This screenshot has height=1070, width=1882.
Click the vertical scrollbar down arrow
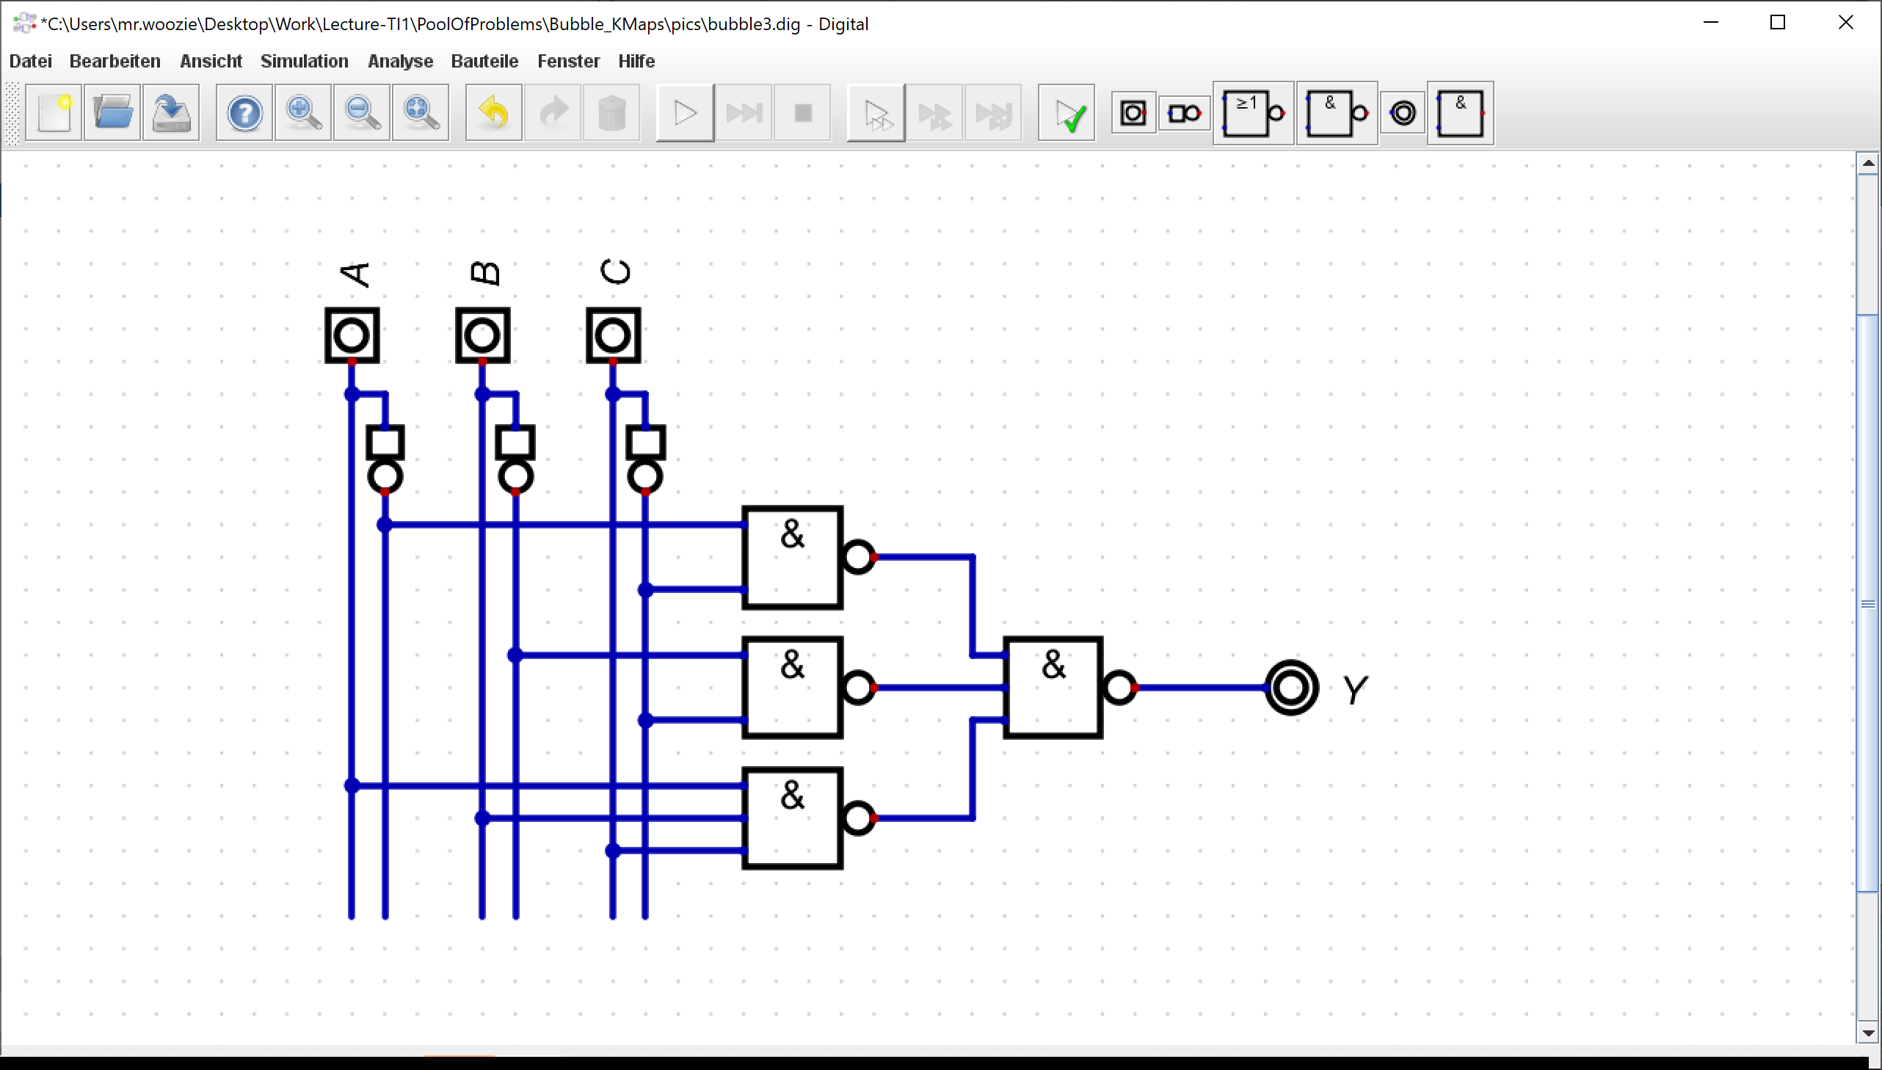point(1868,1033)
